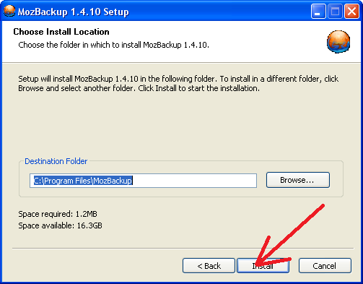Screen dimensions: 363x284
Task: Click 'Choose the folder in which to install' subtitle
Action: pos(114,45)
